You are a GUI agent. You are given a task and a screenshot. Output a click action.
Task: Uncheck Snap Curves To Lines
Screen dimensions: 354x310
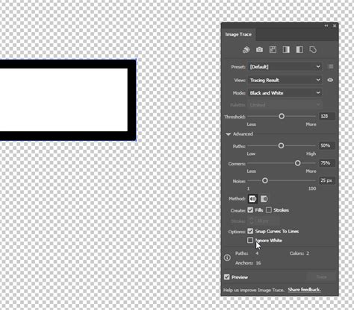250,231
